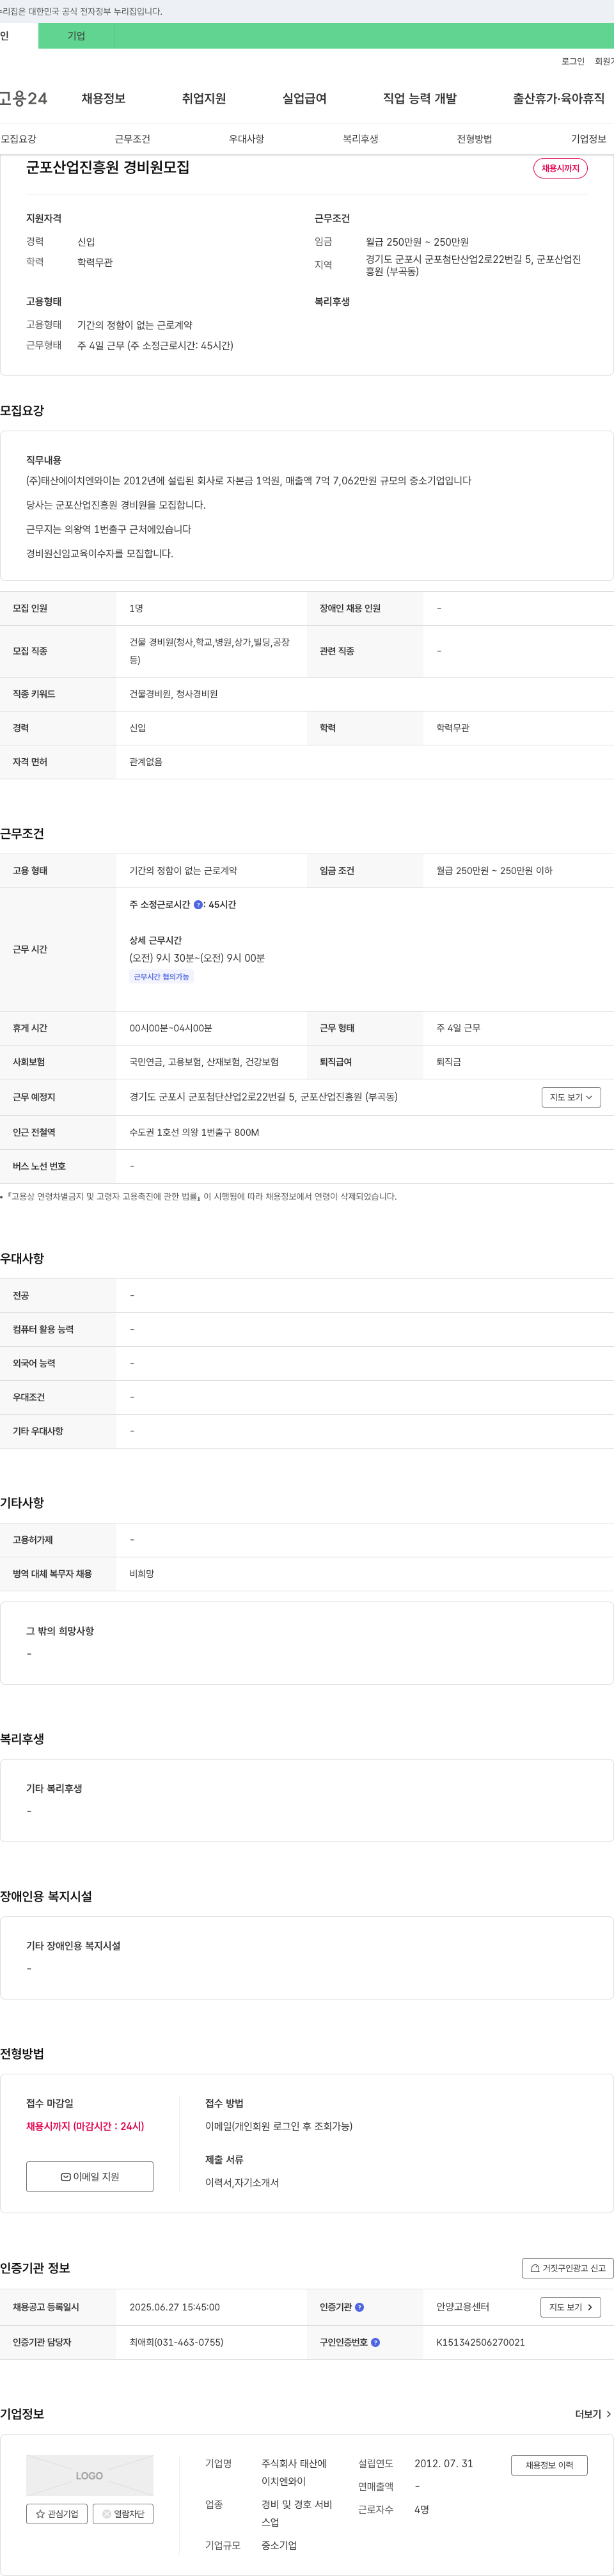The image size is (614, 2576).
Task: Open 더보기 for 기업정보
Action: (593, 2414)
